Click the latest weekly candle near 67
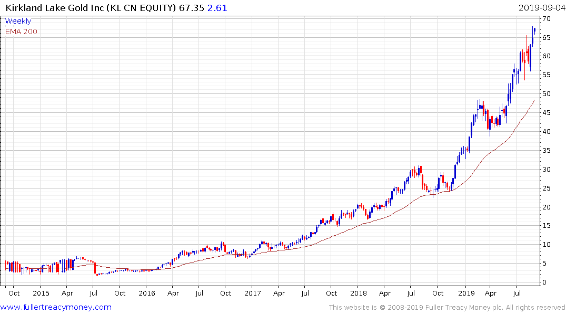Image resolution: width=566 pixels, height=315 pixels. click(534, 30)
